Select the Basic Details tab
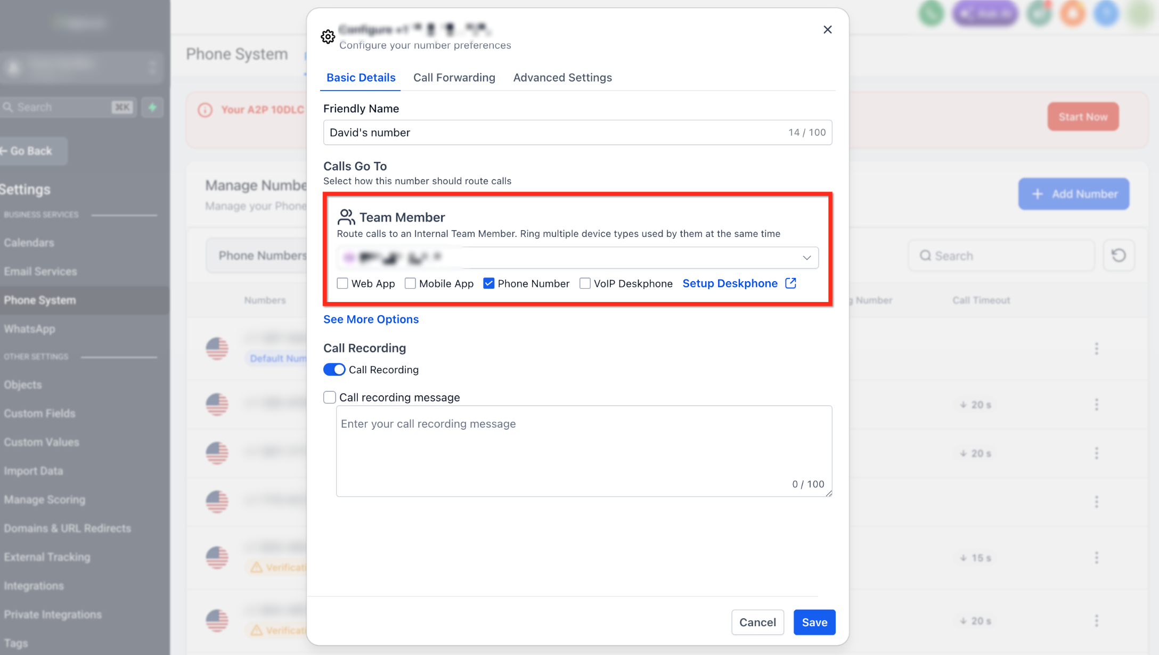The width and height of the screenshot is (1159, 655). (x=361, y=78)
